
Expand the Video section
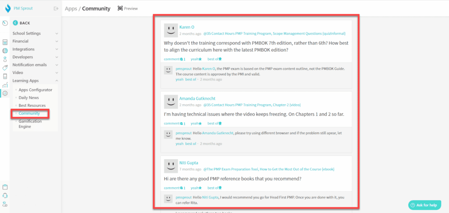point(35,73)
